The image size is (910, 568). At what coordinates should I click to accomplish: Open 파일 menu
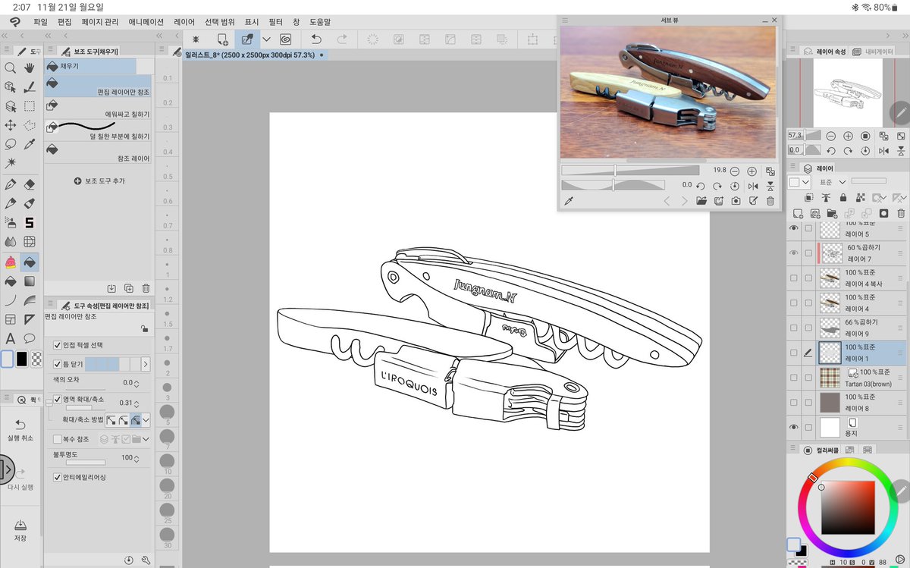point(40,22)
